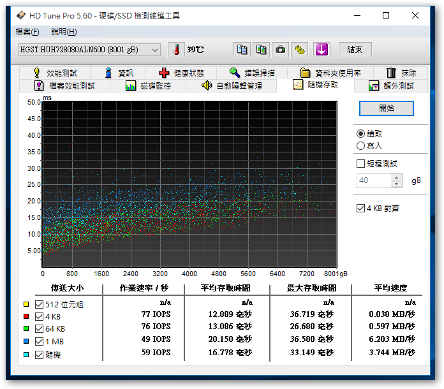Select the 寫入 write radio button

point(361,146)
